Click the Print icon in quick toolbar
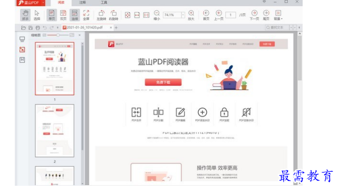 click(38, 28)
